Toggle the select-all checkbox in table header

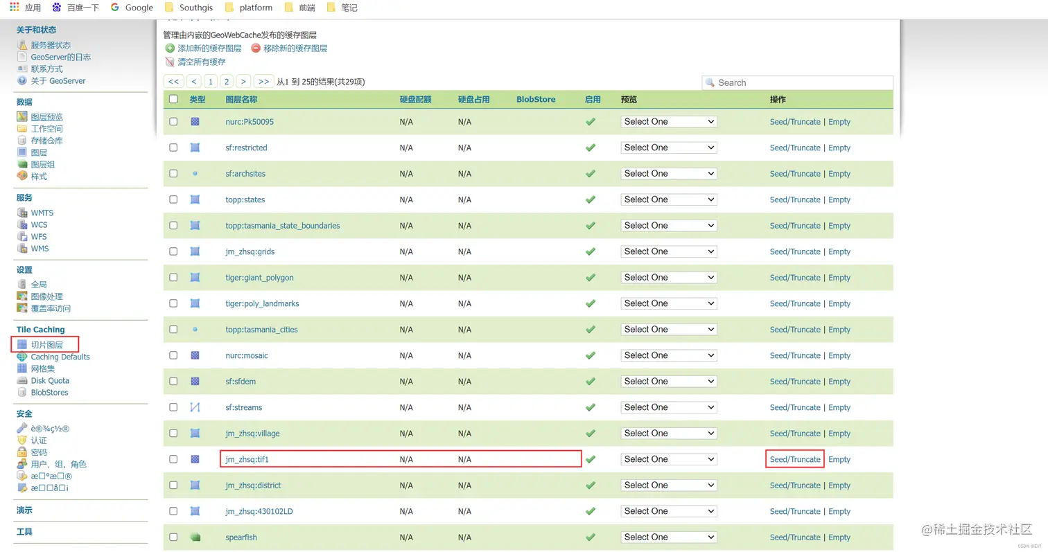point(173,99)
